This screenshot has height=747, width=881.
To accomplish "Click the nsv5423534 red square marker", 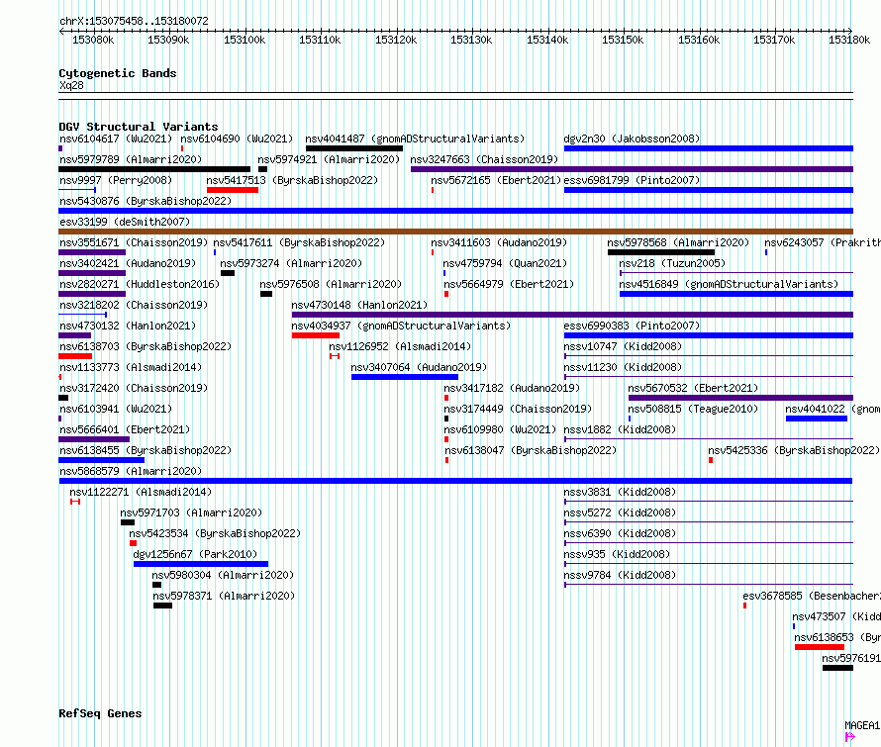I will click(x=134, y=543).
